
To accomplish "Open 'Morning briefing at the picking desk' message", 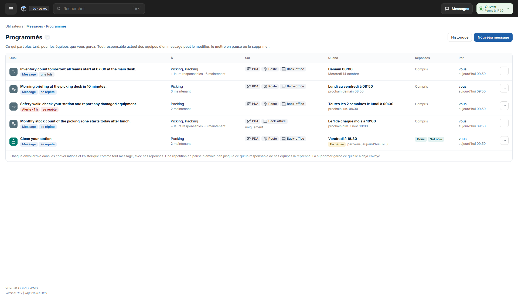I will pos(63,86).
